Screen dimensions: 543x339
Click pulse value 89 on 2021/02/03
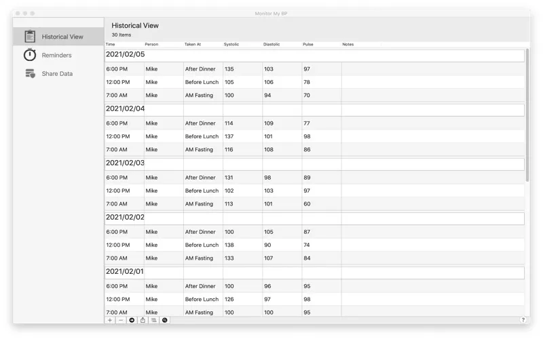tap(307, 178)
